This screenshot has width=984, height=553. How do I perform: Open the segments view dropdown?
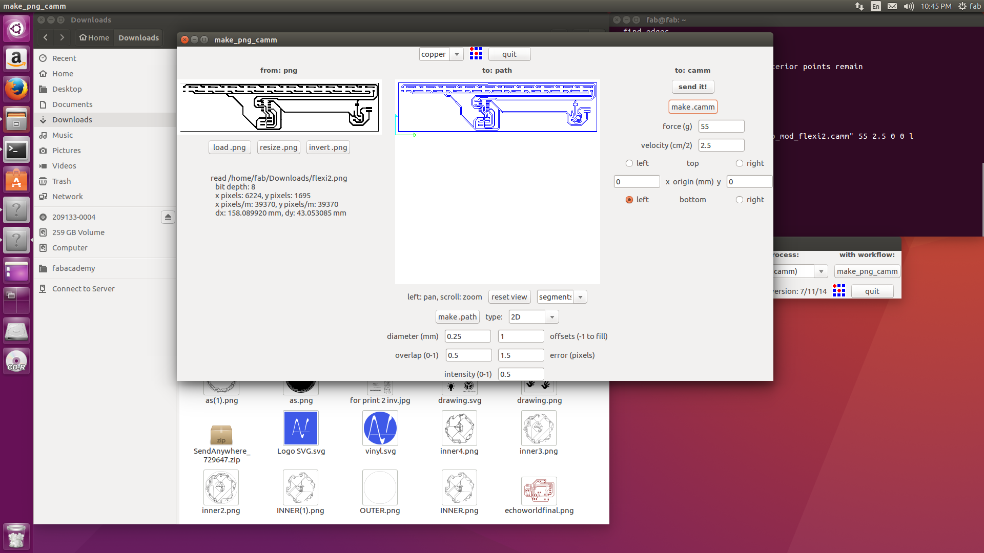tap(580, 297)
